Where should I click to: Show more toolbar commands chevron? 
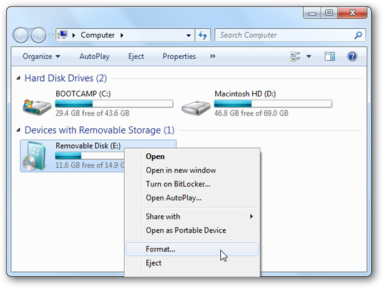tap(213, 56)
